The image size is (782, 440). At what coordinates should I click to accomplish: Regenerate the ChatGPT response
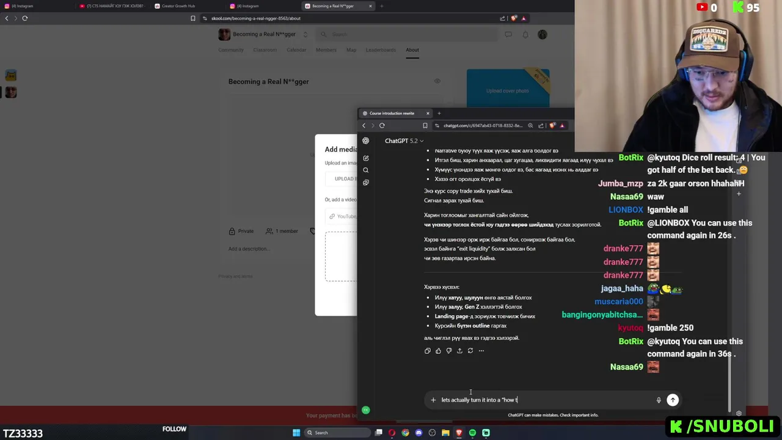[x=470, y=351]
